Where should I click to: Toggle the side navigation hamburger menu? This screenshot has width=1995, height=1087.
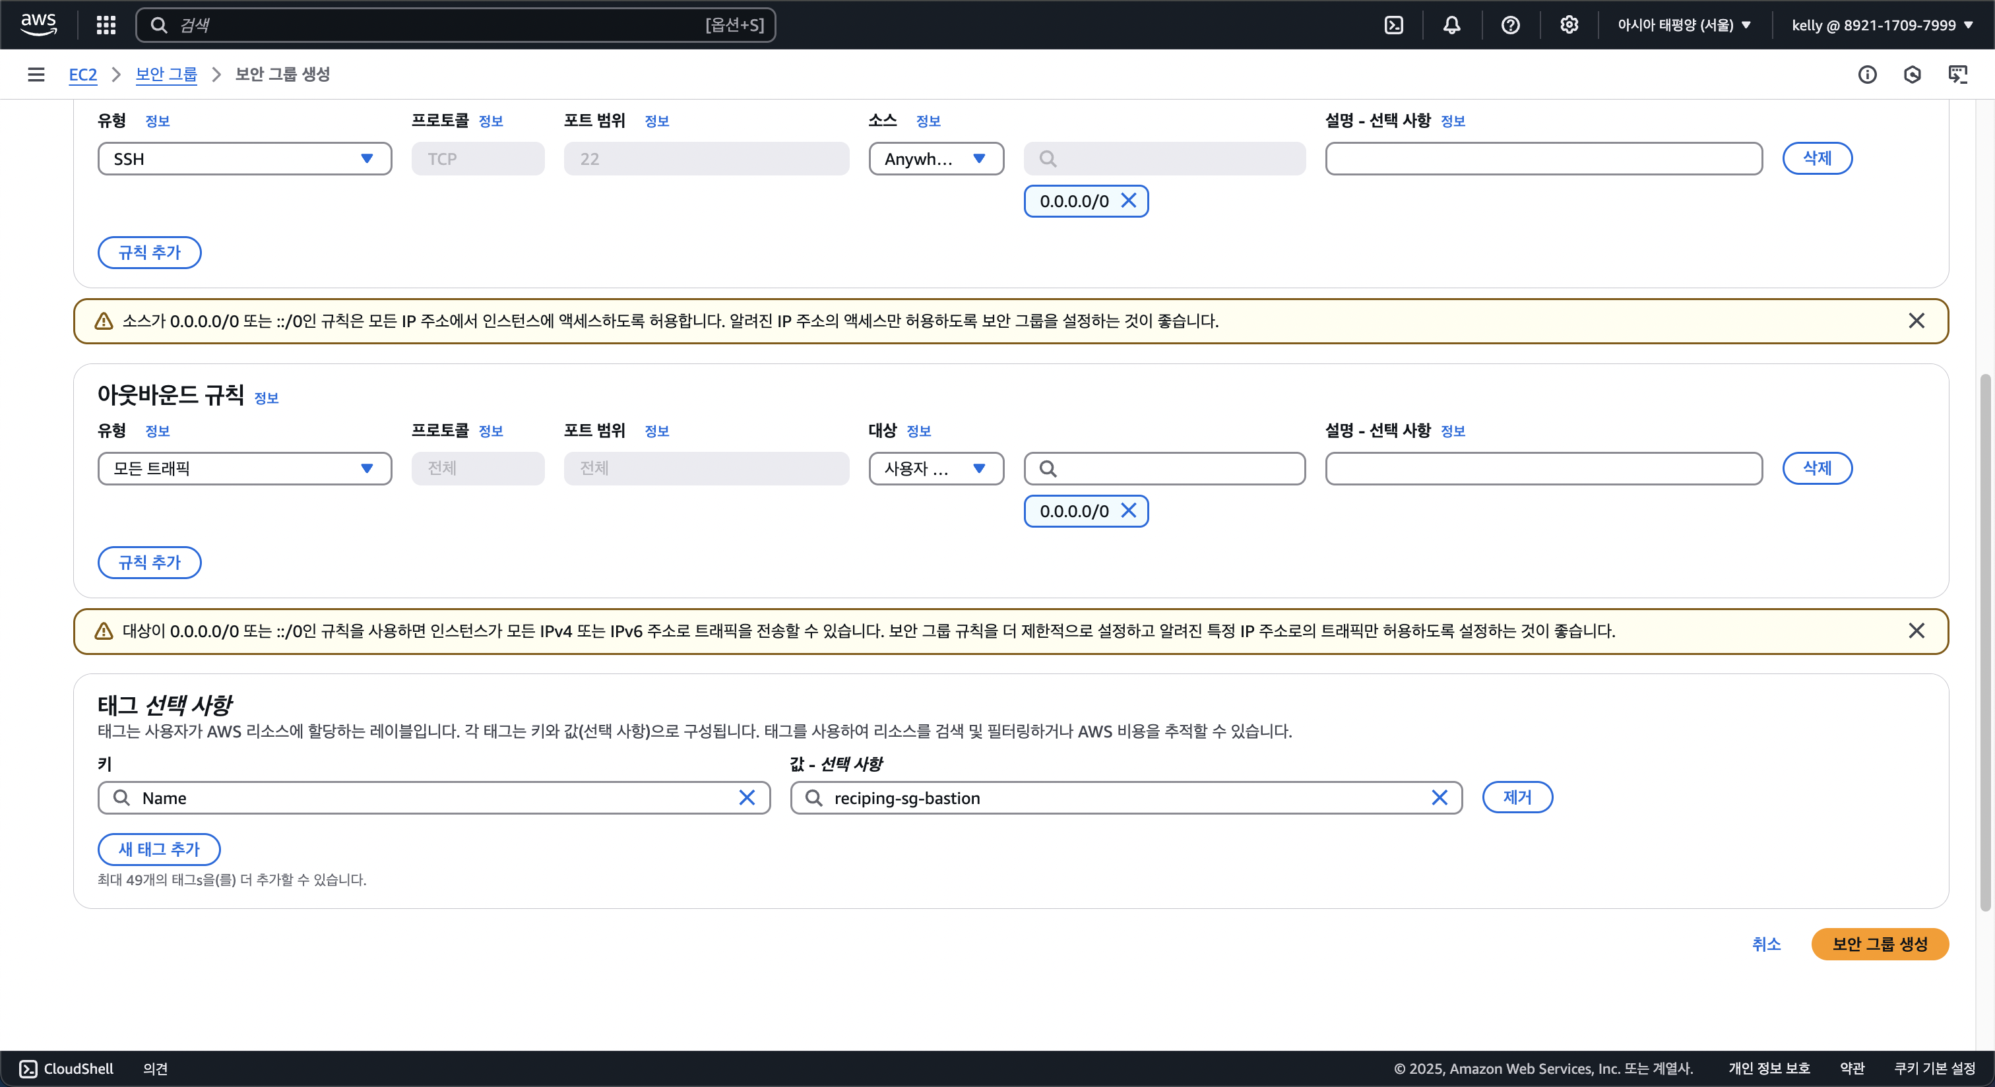click(x=36, y=75)
